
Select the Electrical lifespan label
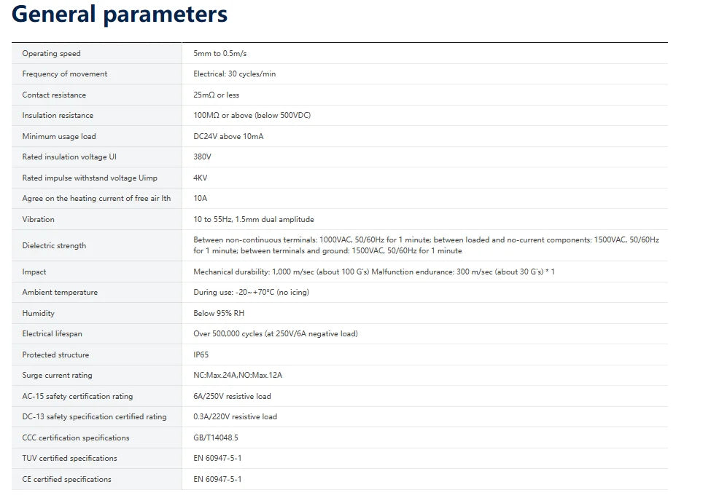point(53,334)
